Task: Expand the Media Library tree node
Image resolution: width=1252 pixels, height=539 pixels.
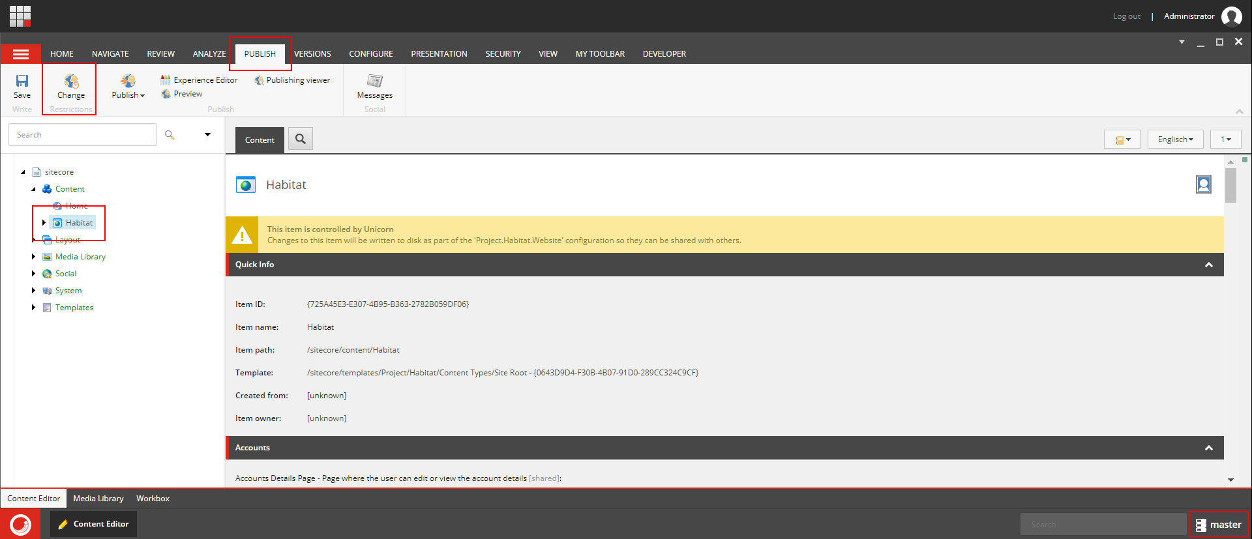Action: click(x=33, y=257)
